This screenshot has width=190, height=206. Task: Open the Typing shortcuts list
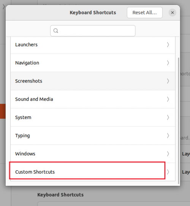[x=93, y=136]
